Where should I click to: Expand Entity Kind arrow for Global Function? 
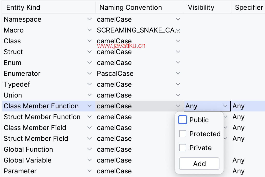(90, 149)
